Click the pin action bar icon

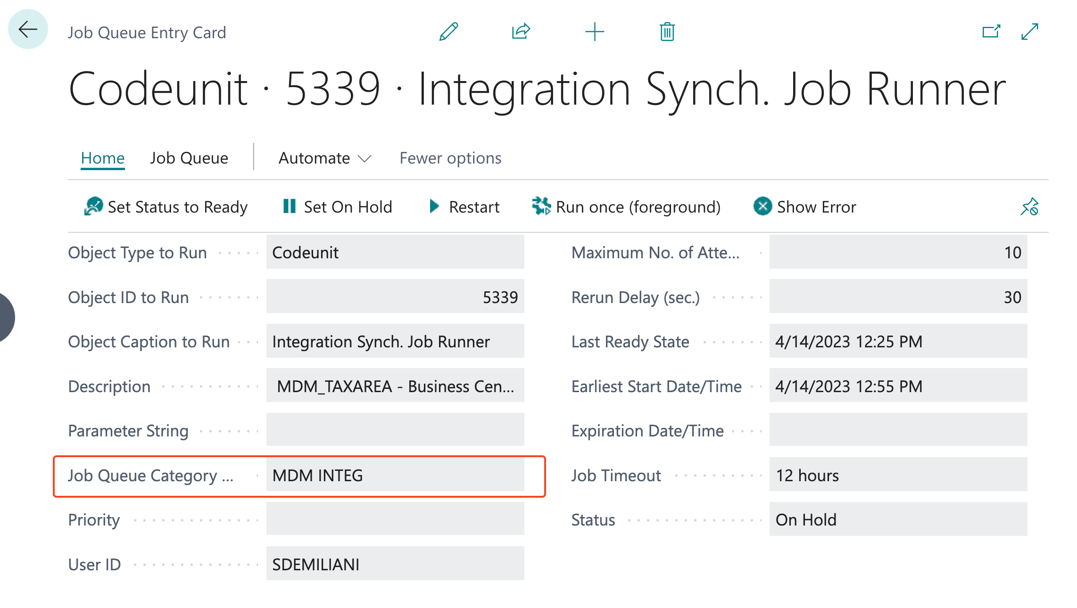click(1029, 207)
